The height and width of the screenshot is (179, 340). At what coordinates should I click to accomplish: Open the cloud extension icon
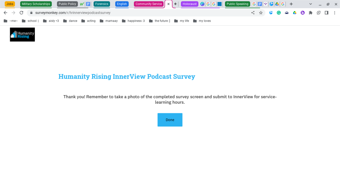[x=287, y=13]
